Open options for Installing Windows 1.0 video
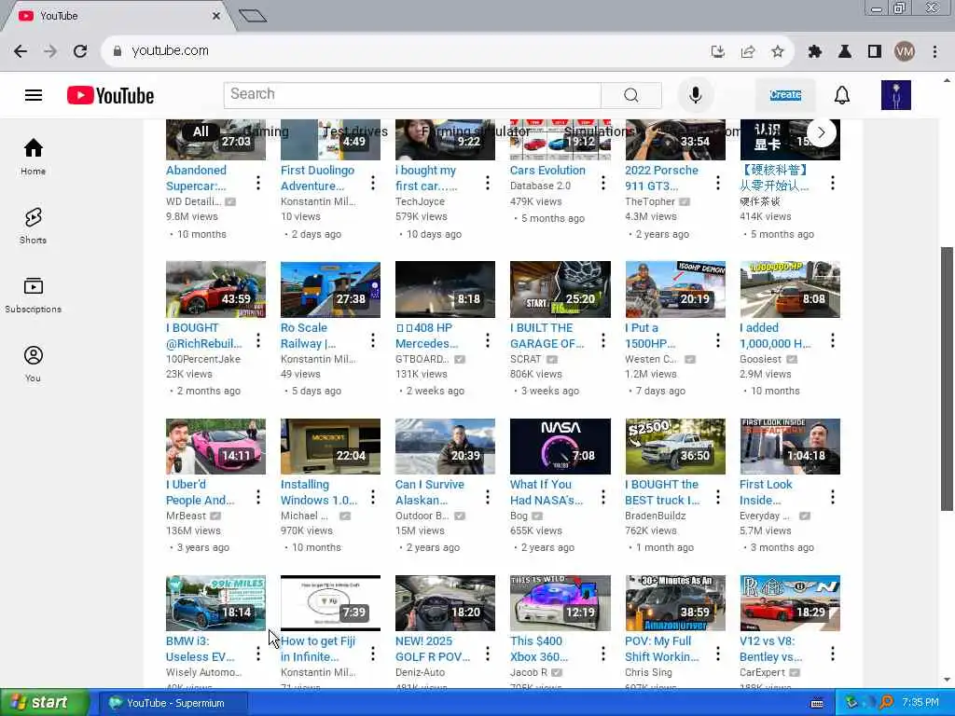955x716 pixels. pos(373,498)
